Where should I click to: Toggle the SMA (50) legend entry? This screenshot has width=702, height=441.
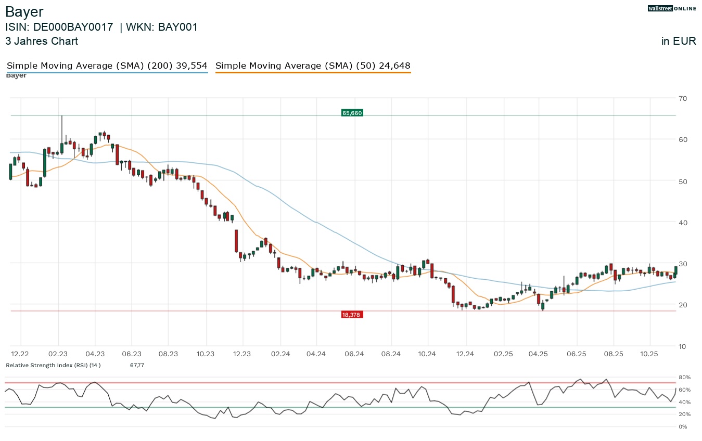313,66
